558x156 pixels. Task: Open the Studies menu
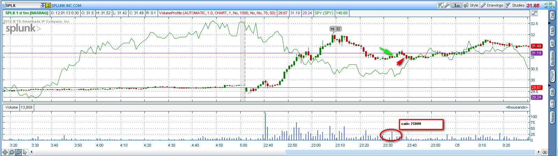coord(515,5)
